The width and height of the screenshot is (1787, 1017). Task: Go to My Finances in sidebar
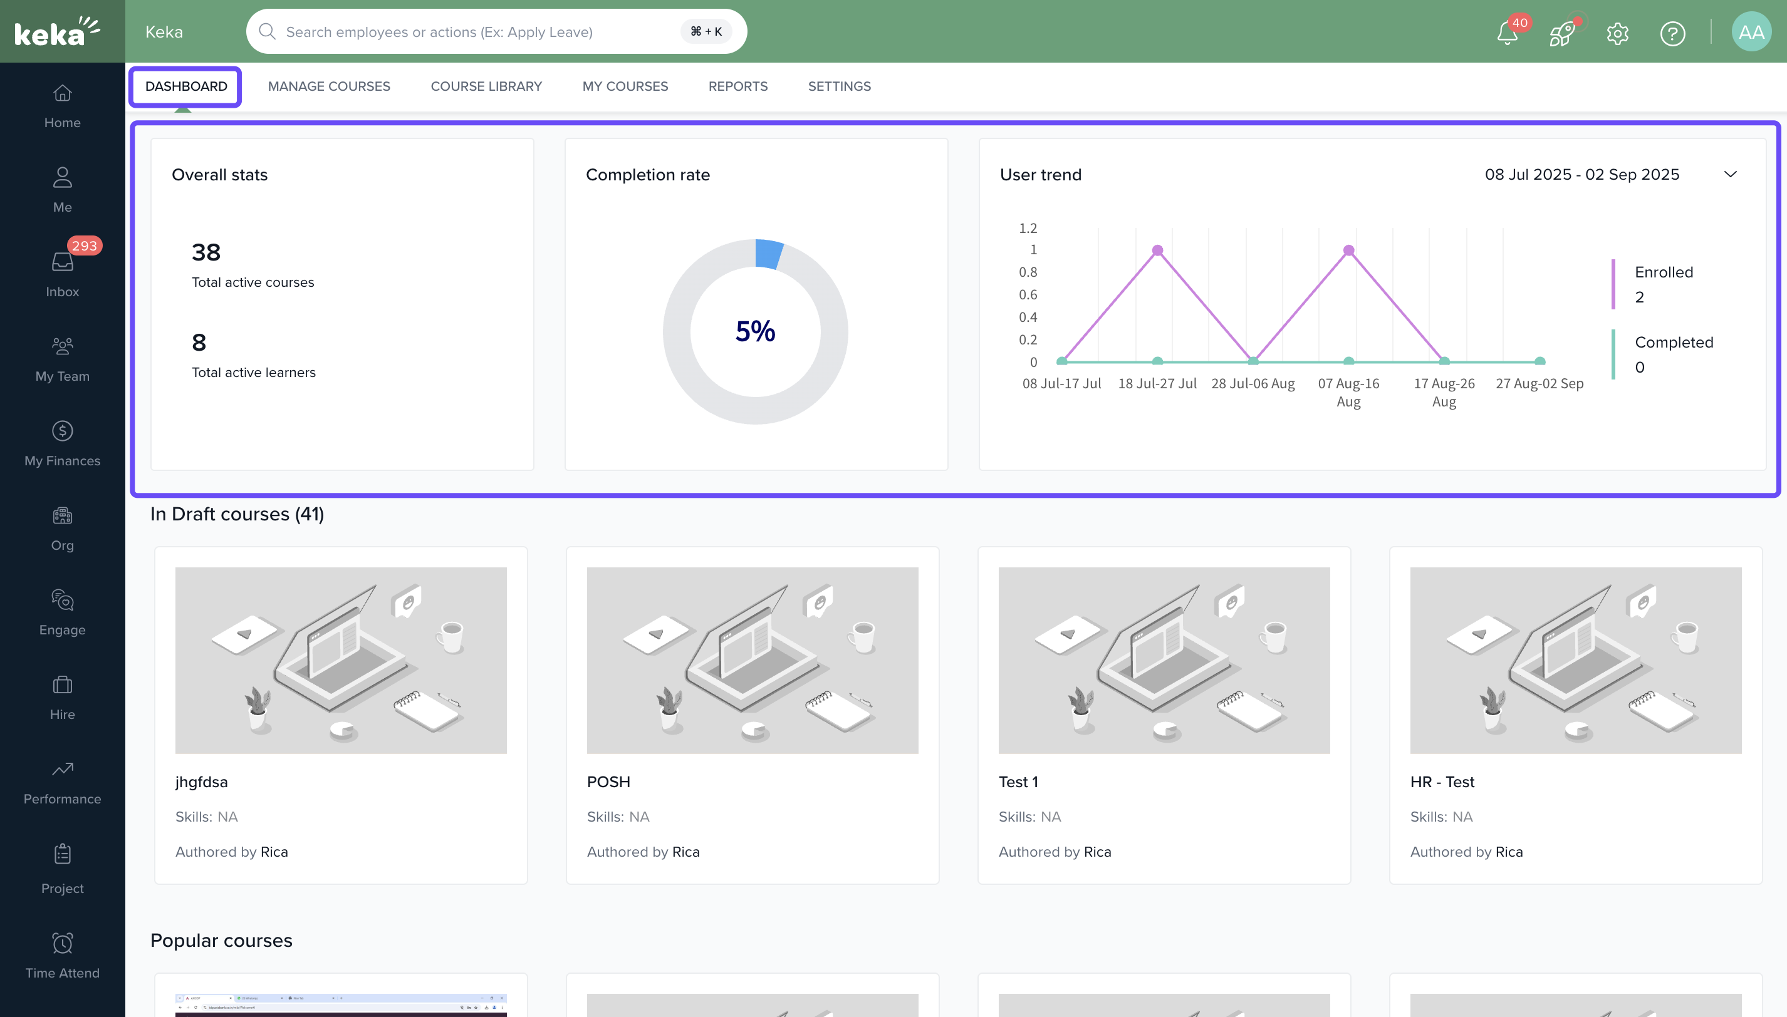point(62,443)
